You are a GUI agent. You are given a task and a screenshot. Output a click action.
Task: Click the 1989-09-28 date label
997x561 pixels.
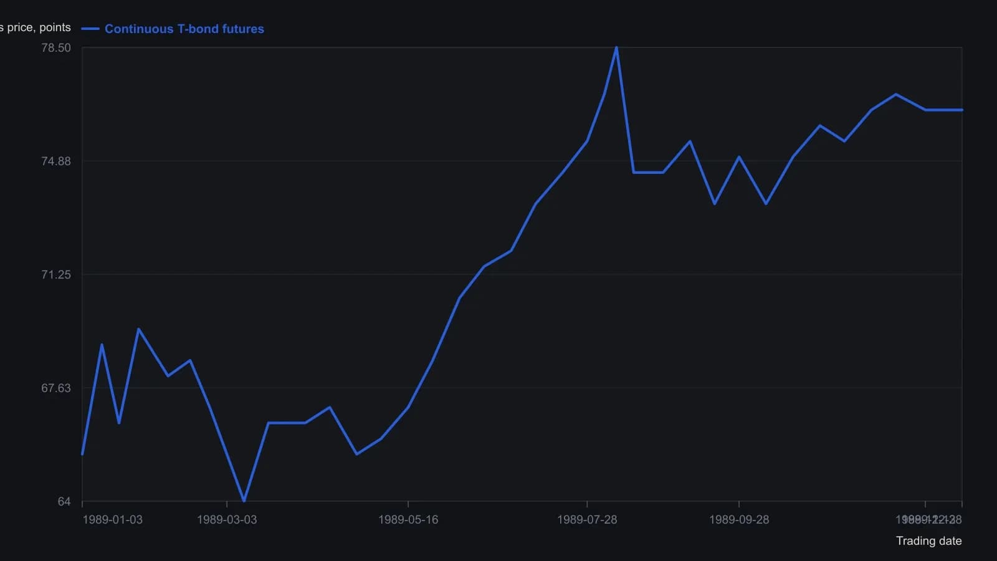coord(739,520)
